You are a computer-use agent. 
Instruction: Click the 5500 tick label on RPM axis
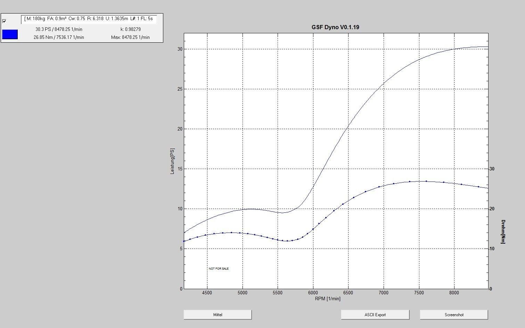278,293
